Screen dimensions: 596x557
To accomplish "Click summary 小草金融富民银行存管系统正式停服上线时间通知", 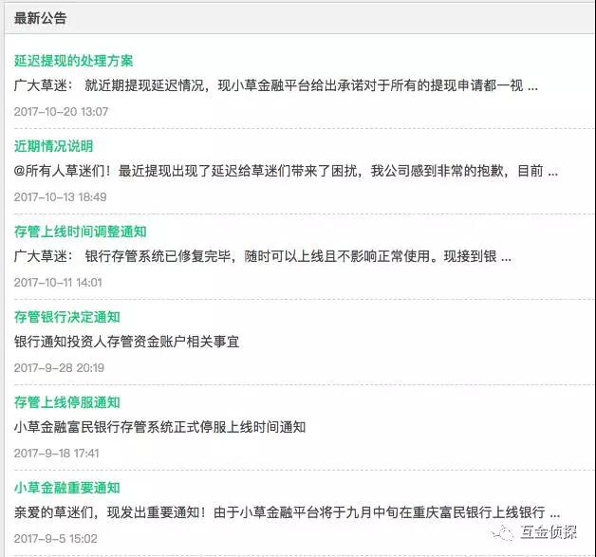I will click(x=159, y=427).
